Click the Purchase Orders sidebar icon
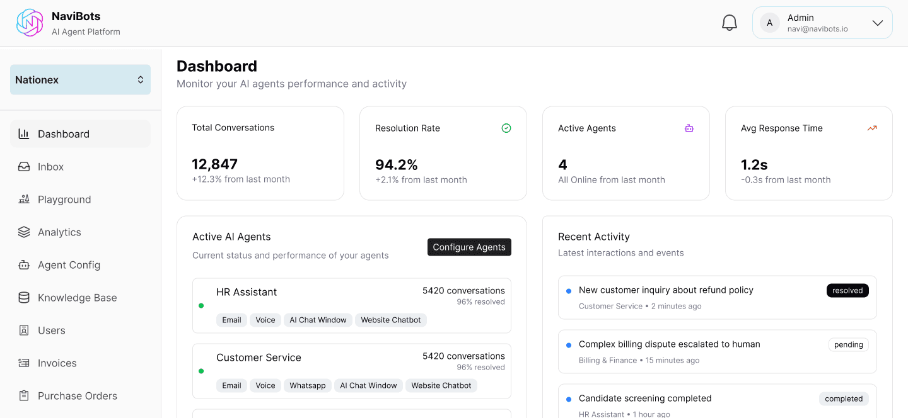 click(24, 395)
